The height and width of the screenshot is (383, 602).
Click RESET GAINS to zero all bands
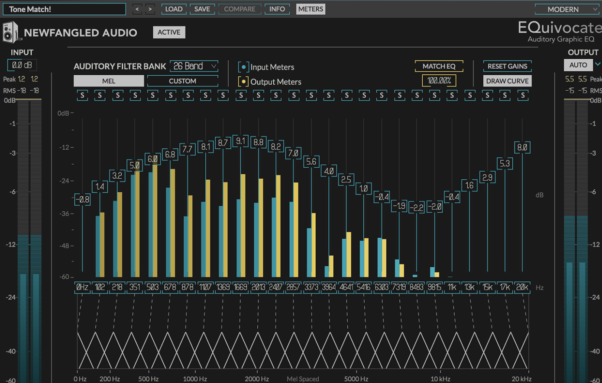pos(507,66)
